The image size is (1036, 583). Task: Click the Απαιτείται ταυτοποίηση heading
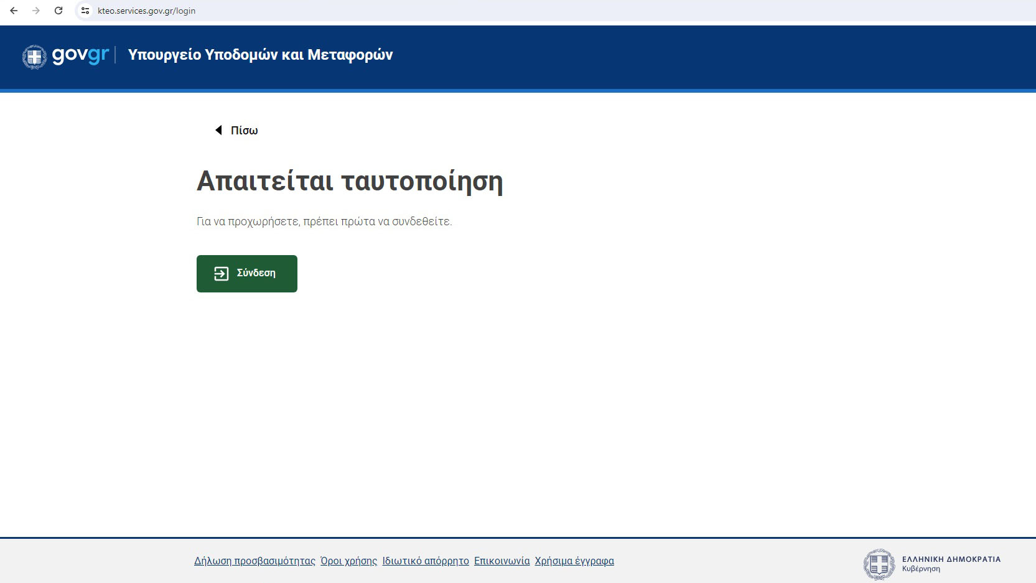(350, 181)
